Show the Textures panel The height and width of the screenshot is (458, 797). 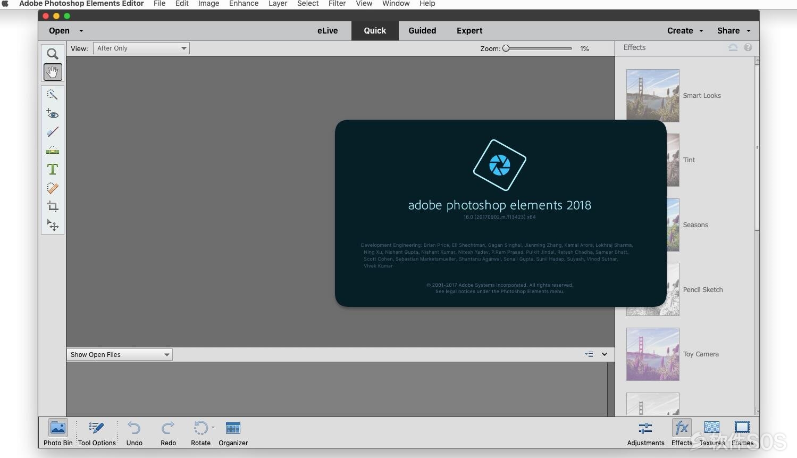pyautogui.click(x=712, y=432)
